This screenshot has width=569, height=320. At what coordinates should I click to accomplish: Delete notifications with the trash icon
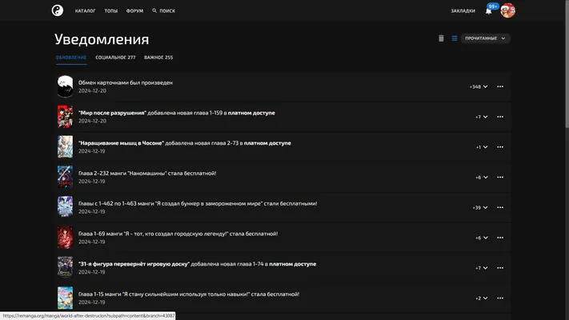(x=441, y=38)
